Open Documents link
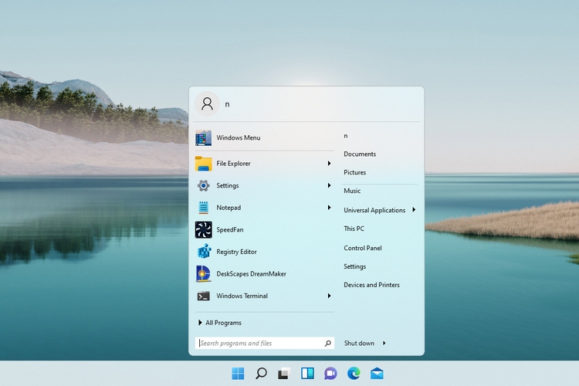Screen dimensions: 579x386 point(360,154)
